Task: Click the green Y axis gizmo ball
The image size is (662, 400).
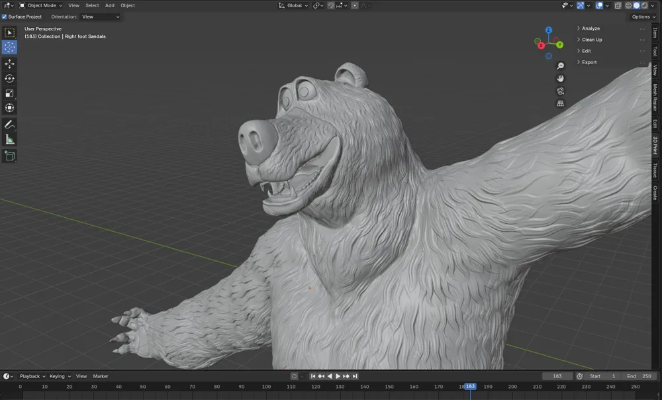Action: pyautogui.click(x=559, y=45)
